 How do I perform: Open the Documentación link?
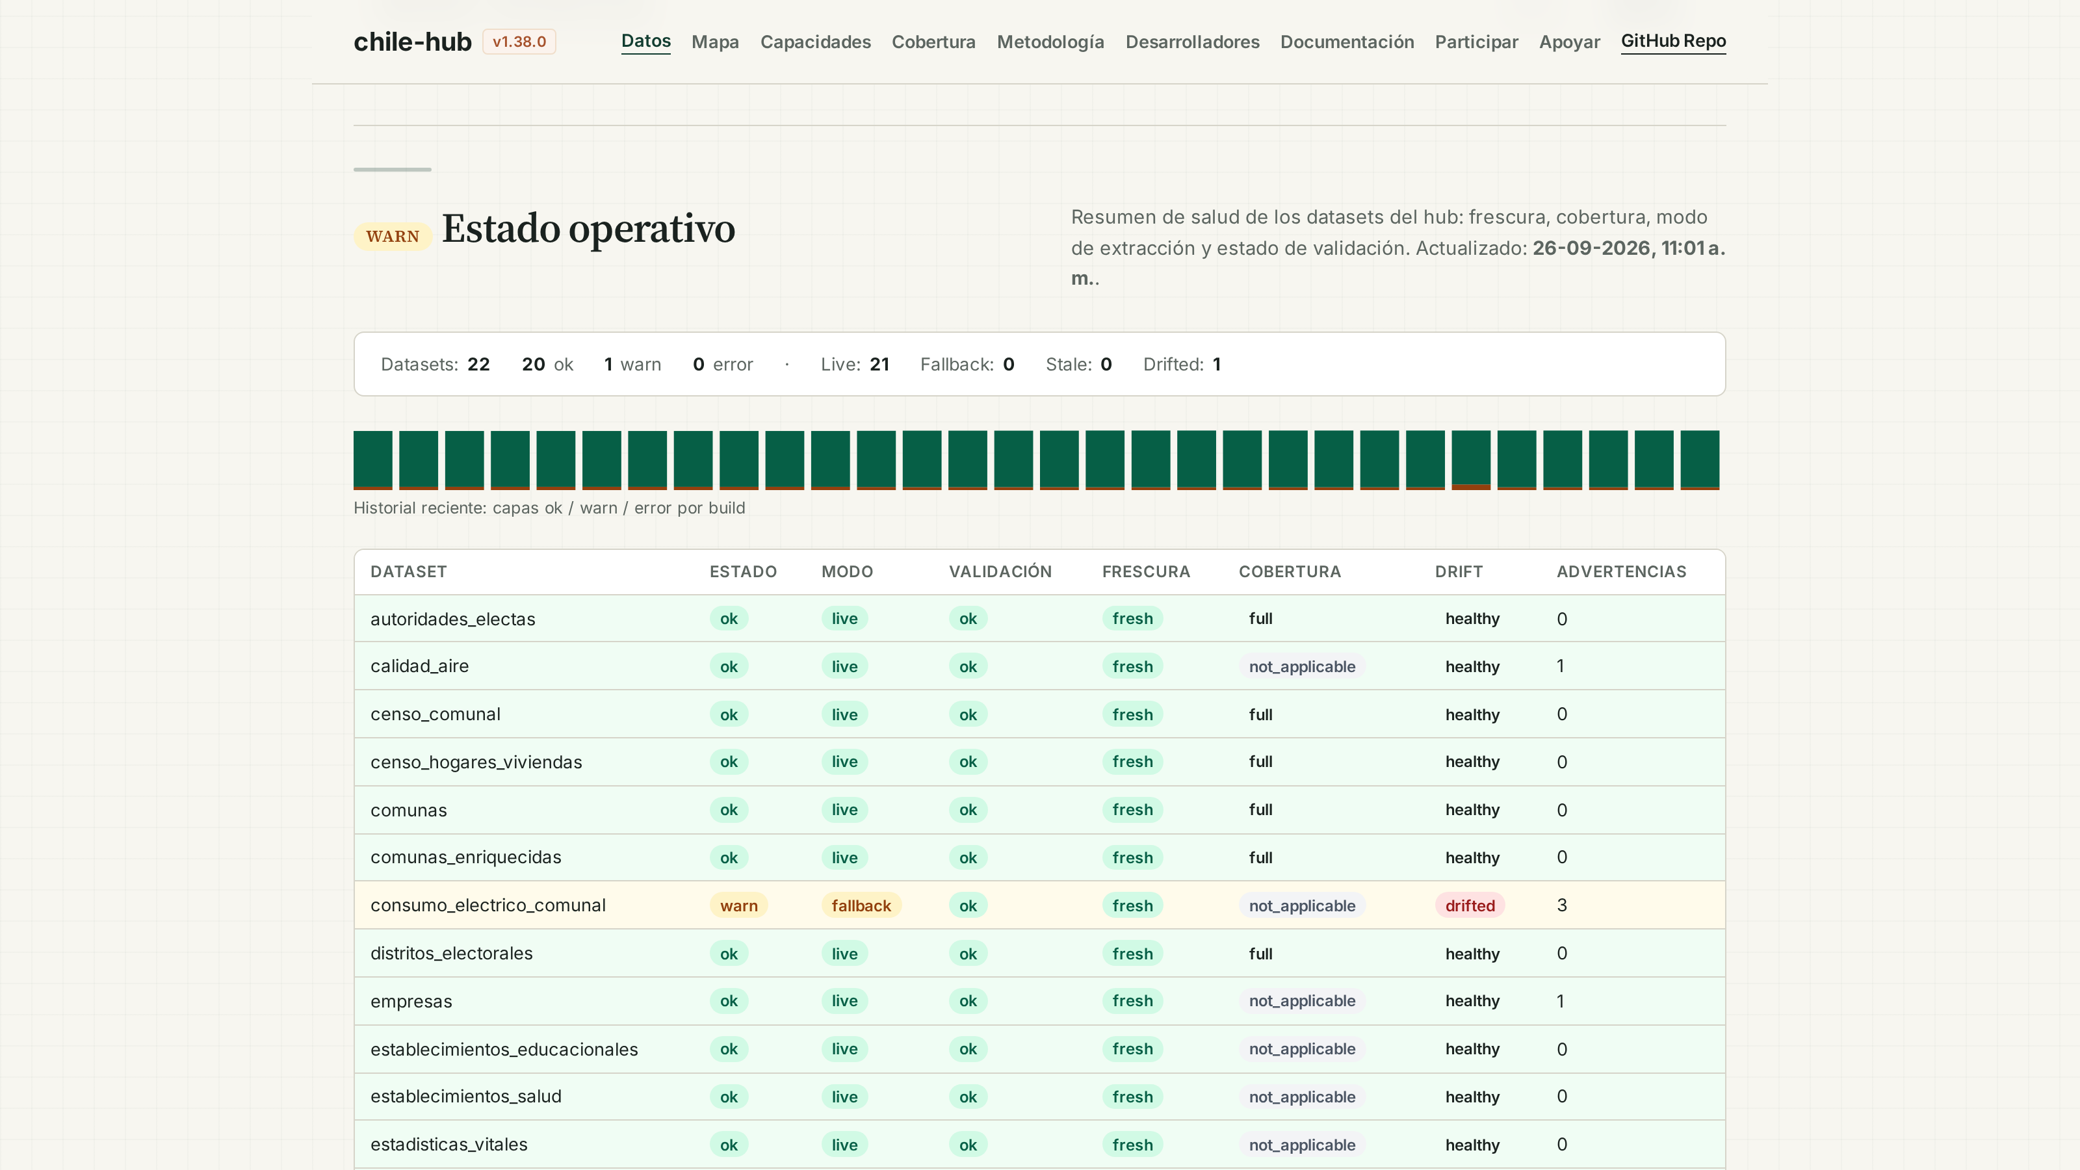(1347, 42)
